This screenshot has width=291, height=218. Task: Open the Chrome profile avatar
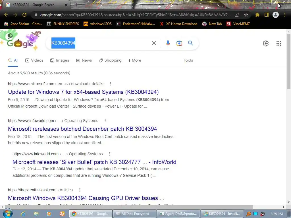coord(276,15)
